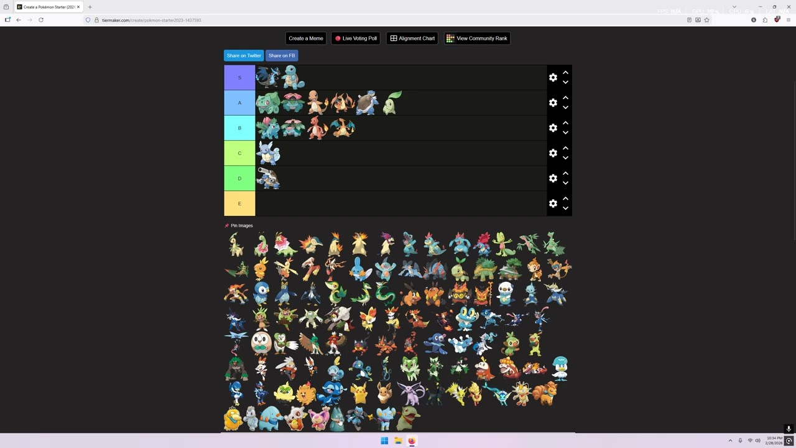796x448 pixels.
Task: Start a Live Voting Poll
Action: click(356, 39)
